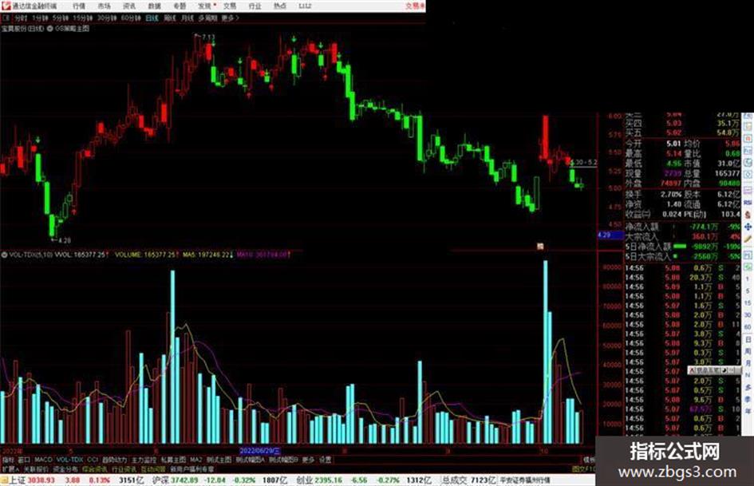Open the 发现 menu

pyautogui.click(x=205, y=6)
